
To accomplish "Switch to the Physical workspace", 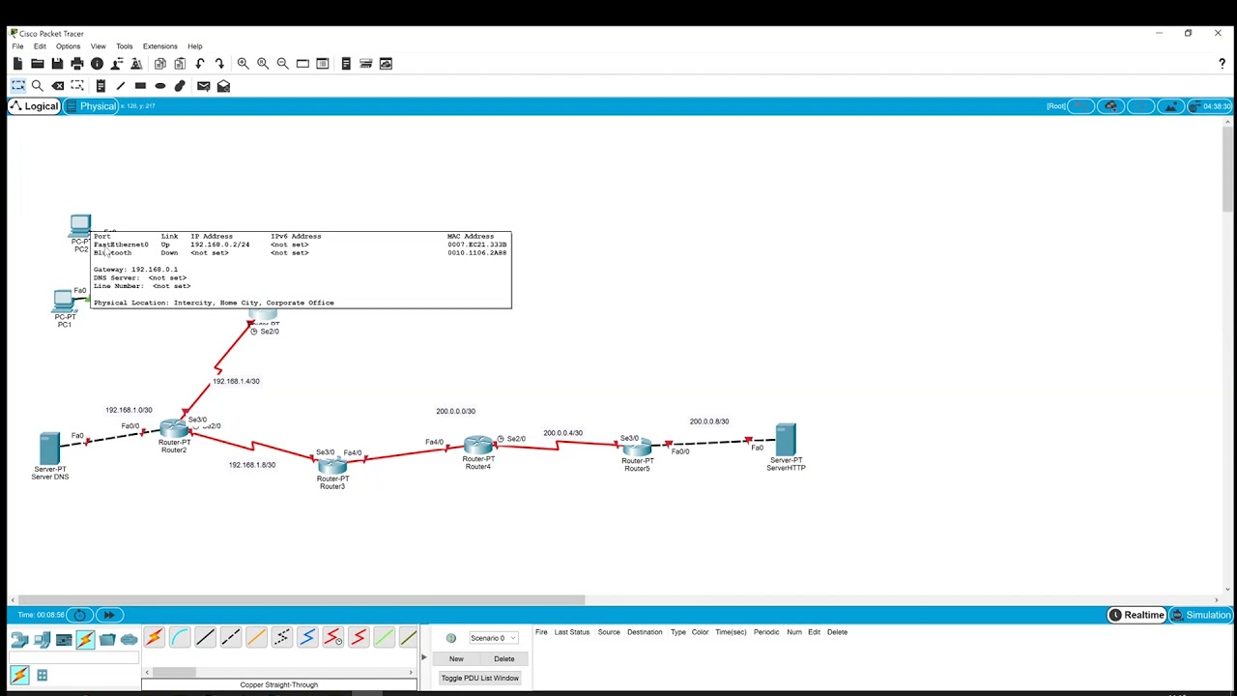I will [x=91, y=106].
